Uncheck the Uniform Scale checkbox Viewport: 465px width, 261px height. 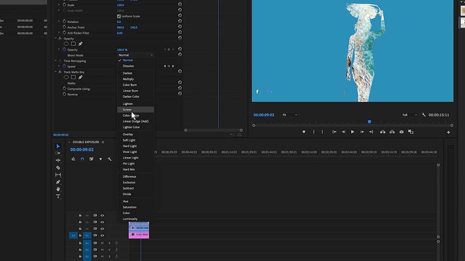tap(119, 17)
